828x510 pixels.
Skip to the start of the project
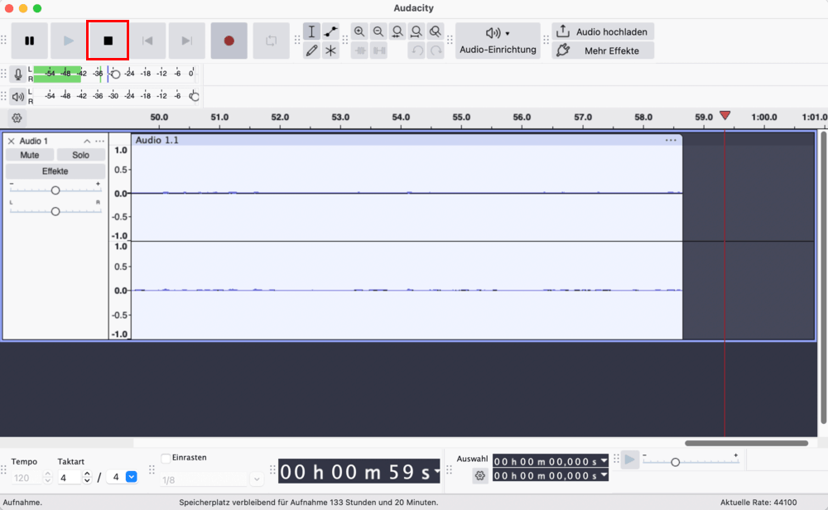coord(147,41)
